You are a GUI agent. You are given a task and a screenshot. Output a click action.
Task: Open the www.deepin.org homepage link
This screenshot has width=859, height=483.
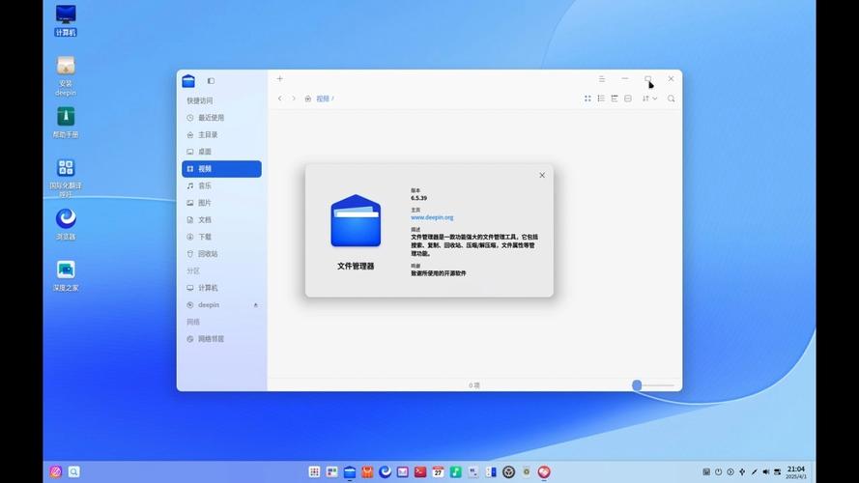point(432,217)
